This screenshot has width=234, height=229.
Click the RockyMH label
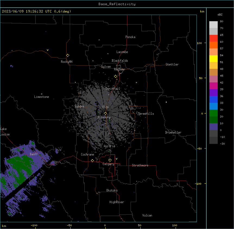coord(67,62)
